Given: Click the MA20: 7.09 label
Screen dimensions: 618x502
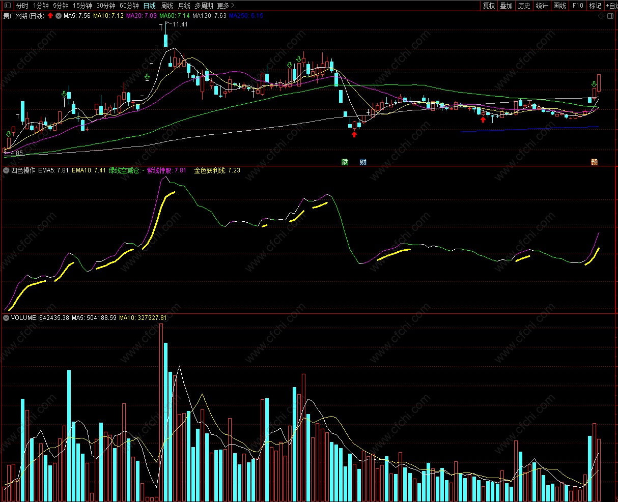Looking at the screenshot, I should tap(142, 16).
